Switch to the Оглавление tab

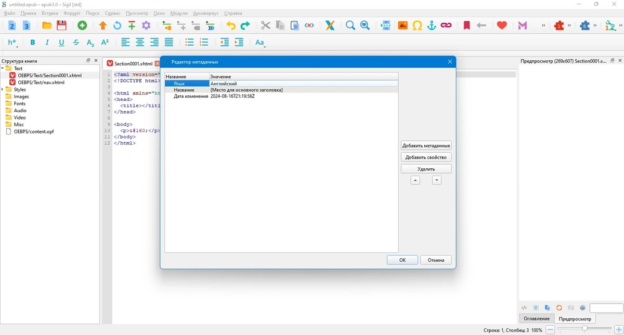coord(537,318)
